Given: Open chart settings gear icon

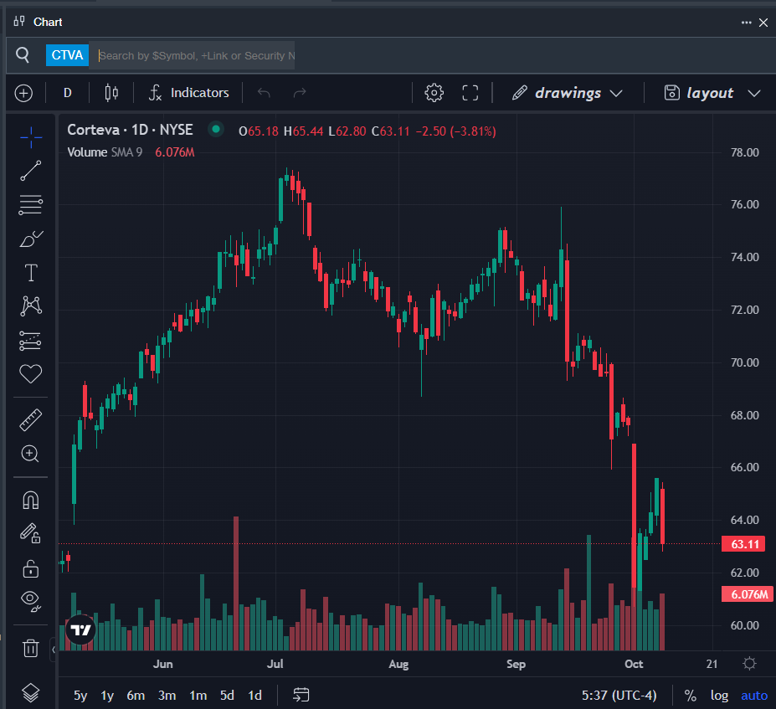Looking at the screenshot, I should pyautogui.click(x=434, y=93).
